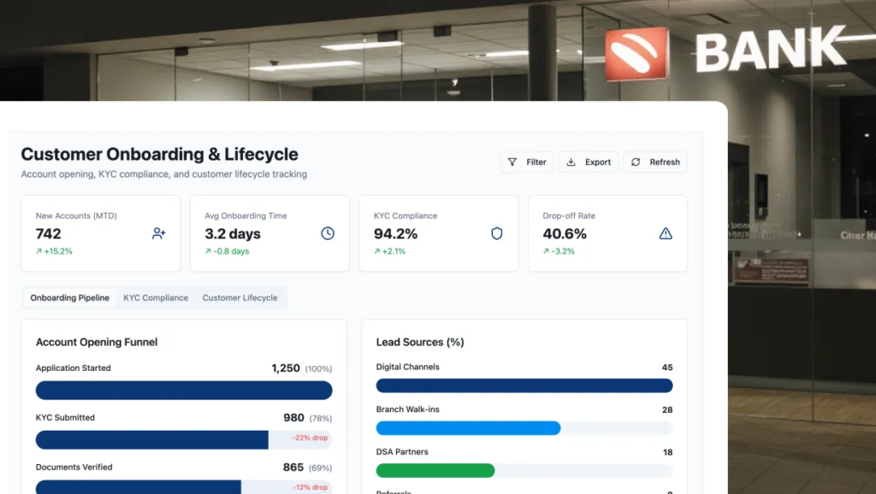Click the circular arrows Refresh icon
Viewport: 876px width, 494px height.
pyautogui.click(x=636, y=162)
